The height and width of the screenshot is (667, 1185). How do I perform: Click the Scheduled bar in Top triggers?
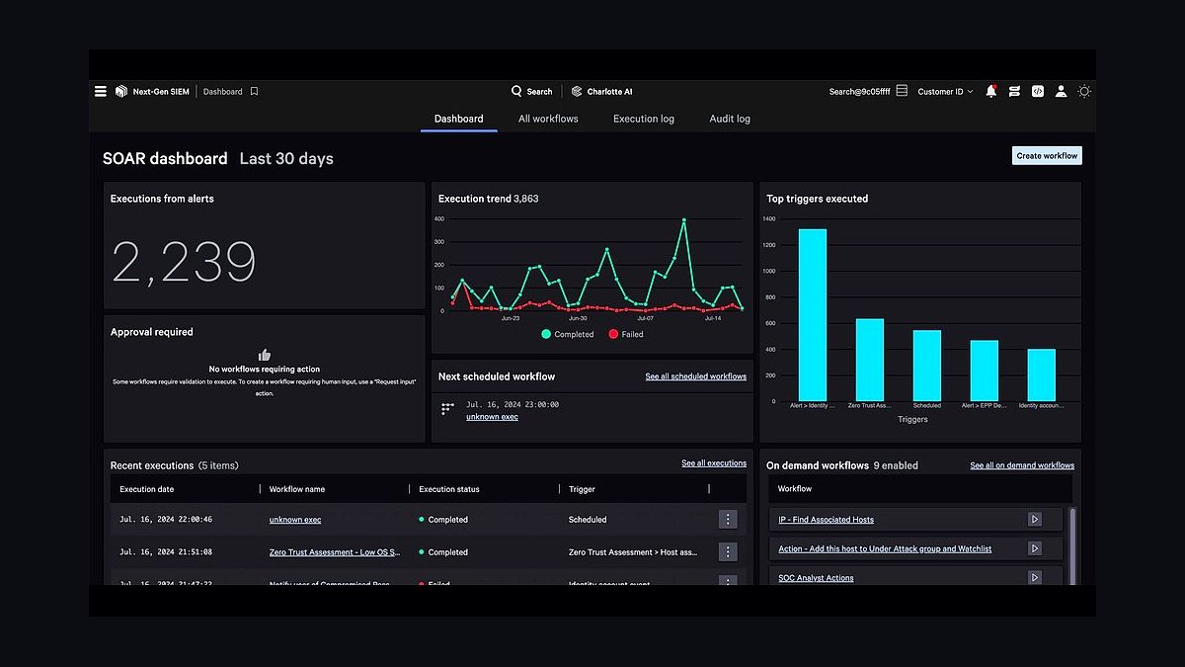coord(927,366)
